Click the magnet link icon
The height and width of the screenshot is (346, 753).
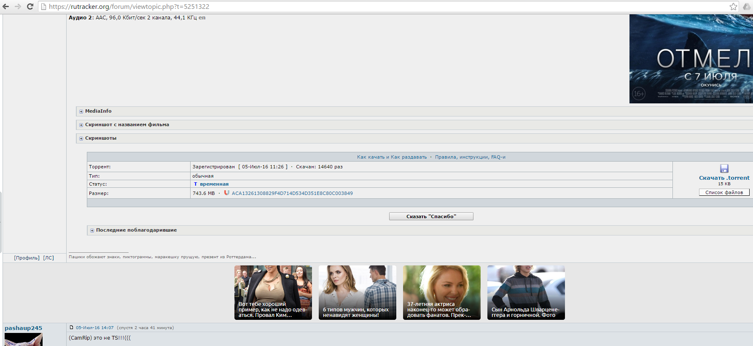tap(227, 193)
